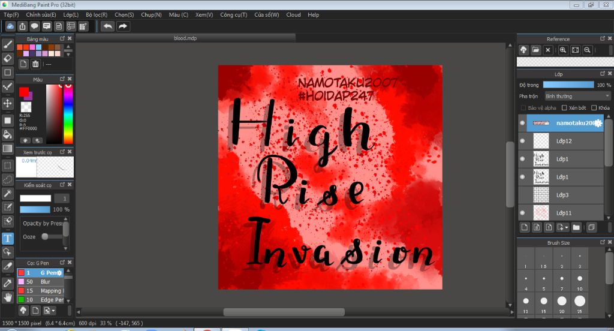Enable the Xén bớt checkbox
614x331 pixels.
[x=564, y=108]
